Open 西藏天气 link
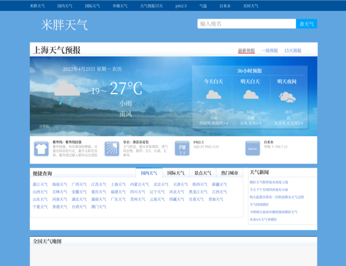This screenshot has height=266, width=346. pyautogui.click(x=177, y=199)
